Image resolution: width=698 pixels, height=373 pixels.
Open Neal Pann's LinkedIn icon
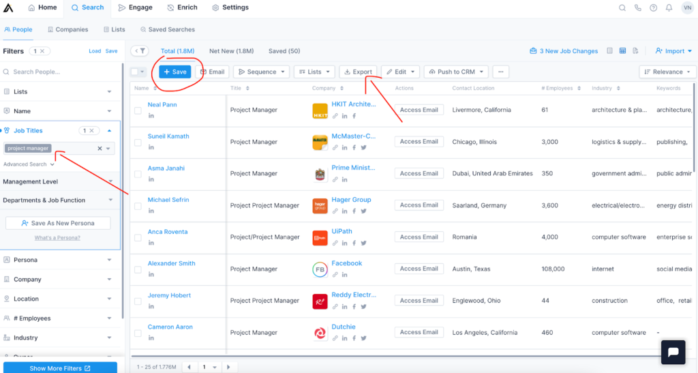pyautogui.click(x=151, y=116)
